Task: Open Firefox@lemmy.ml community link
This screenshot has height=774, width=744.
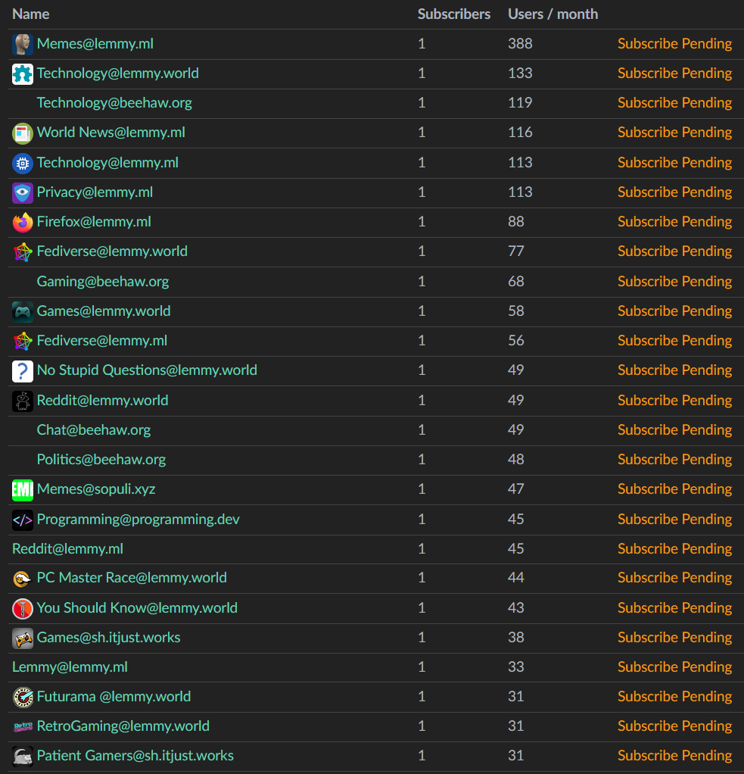Action: pos(95,222)
